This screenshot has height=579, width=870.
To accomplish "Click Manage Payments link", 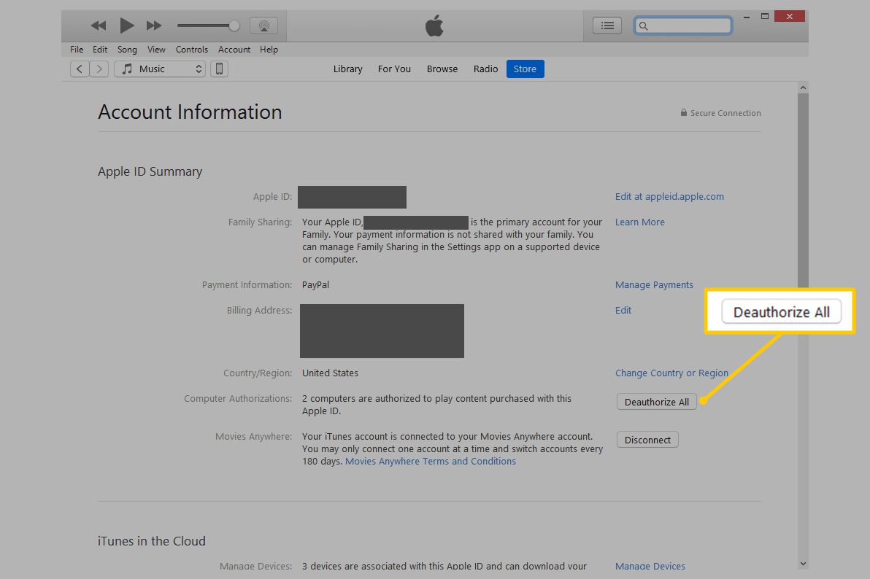I will pyautogui.click(x=654, y=285).
